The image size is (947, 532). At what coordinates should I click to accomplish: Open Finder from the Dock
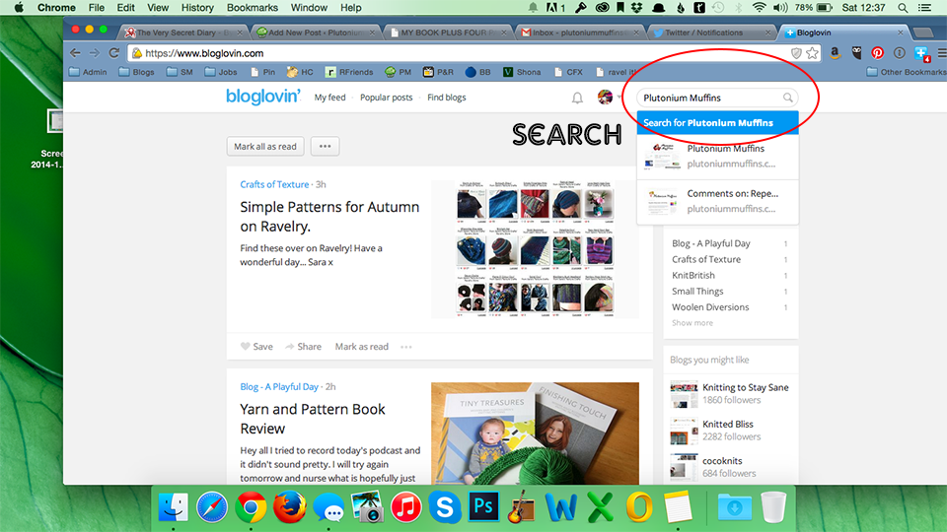click(x=174, y=506)
